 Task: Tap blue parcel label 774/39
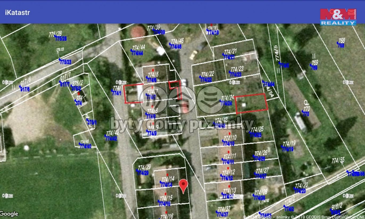[x=159, y=32]
